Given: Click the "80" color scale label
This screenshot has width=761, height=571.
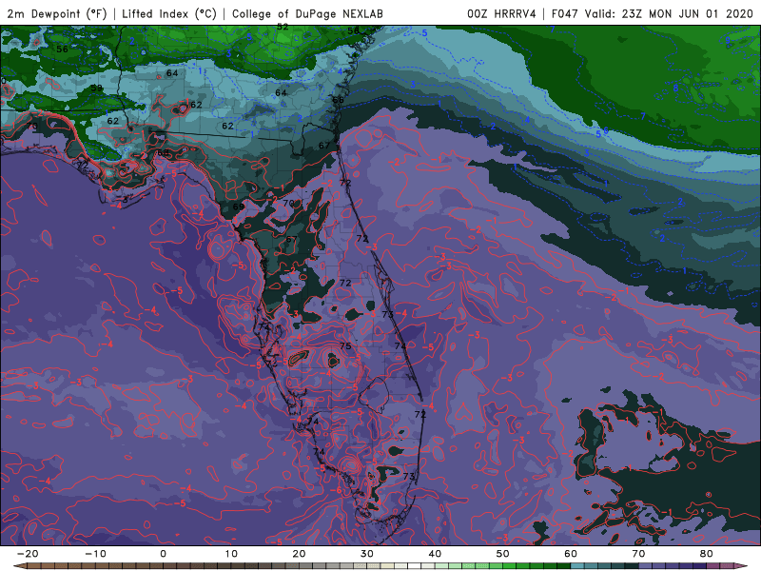Looking at the screenshot, I should pos(707,554).
